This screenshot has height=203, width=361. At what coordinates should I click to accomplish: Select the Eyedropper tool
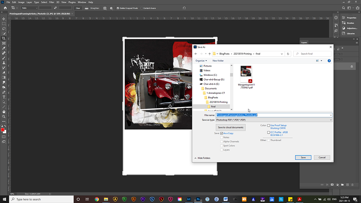click(x=4, y=48)
